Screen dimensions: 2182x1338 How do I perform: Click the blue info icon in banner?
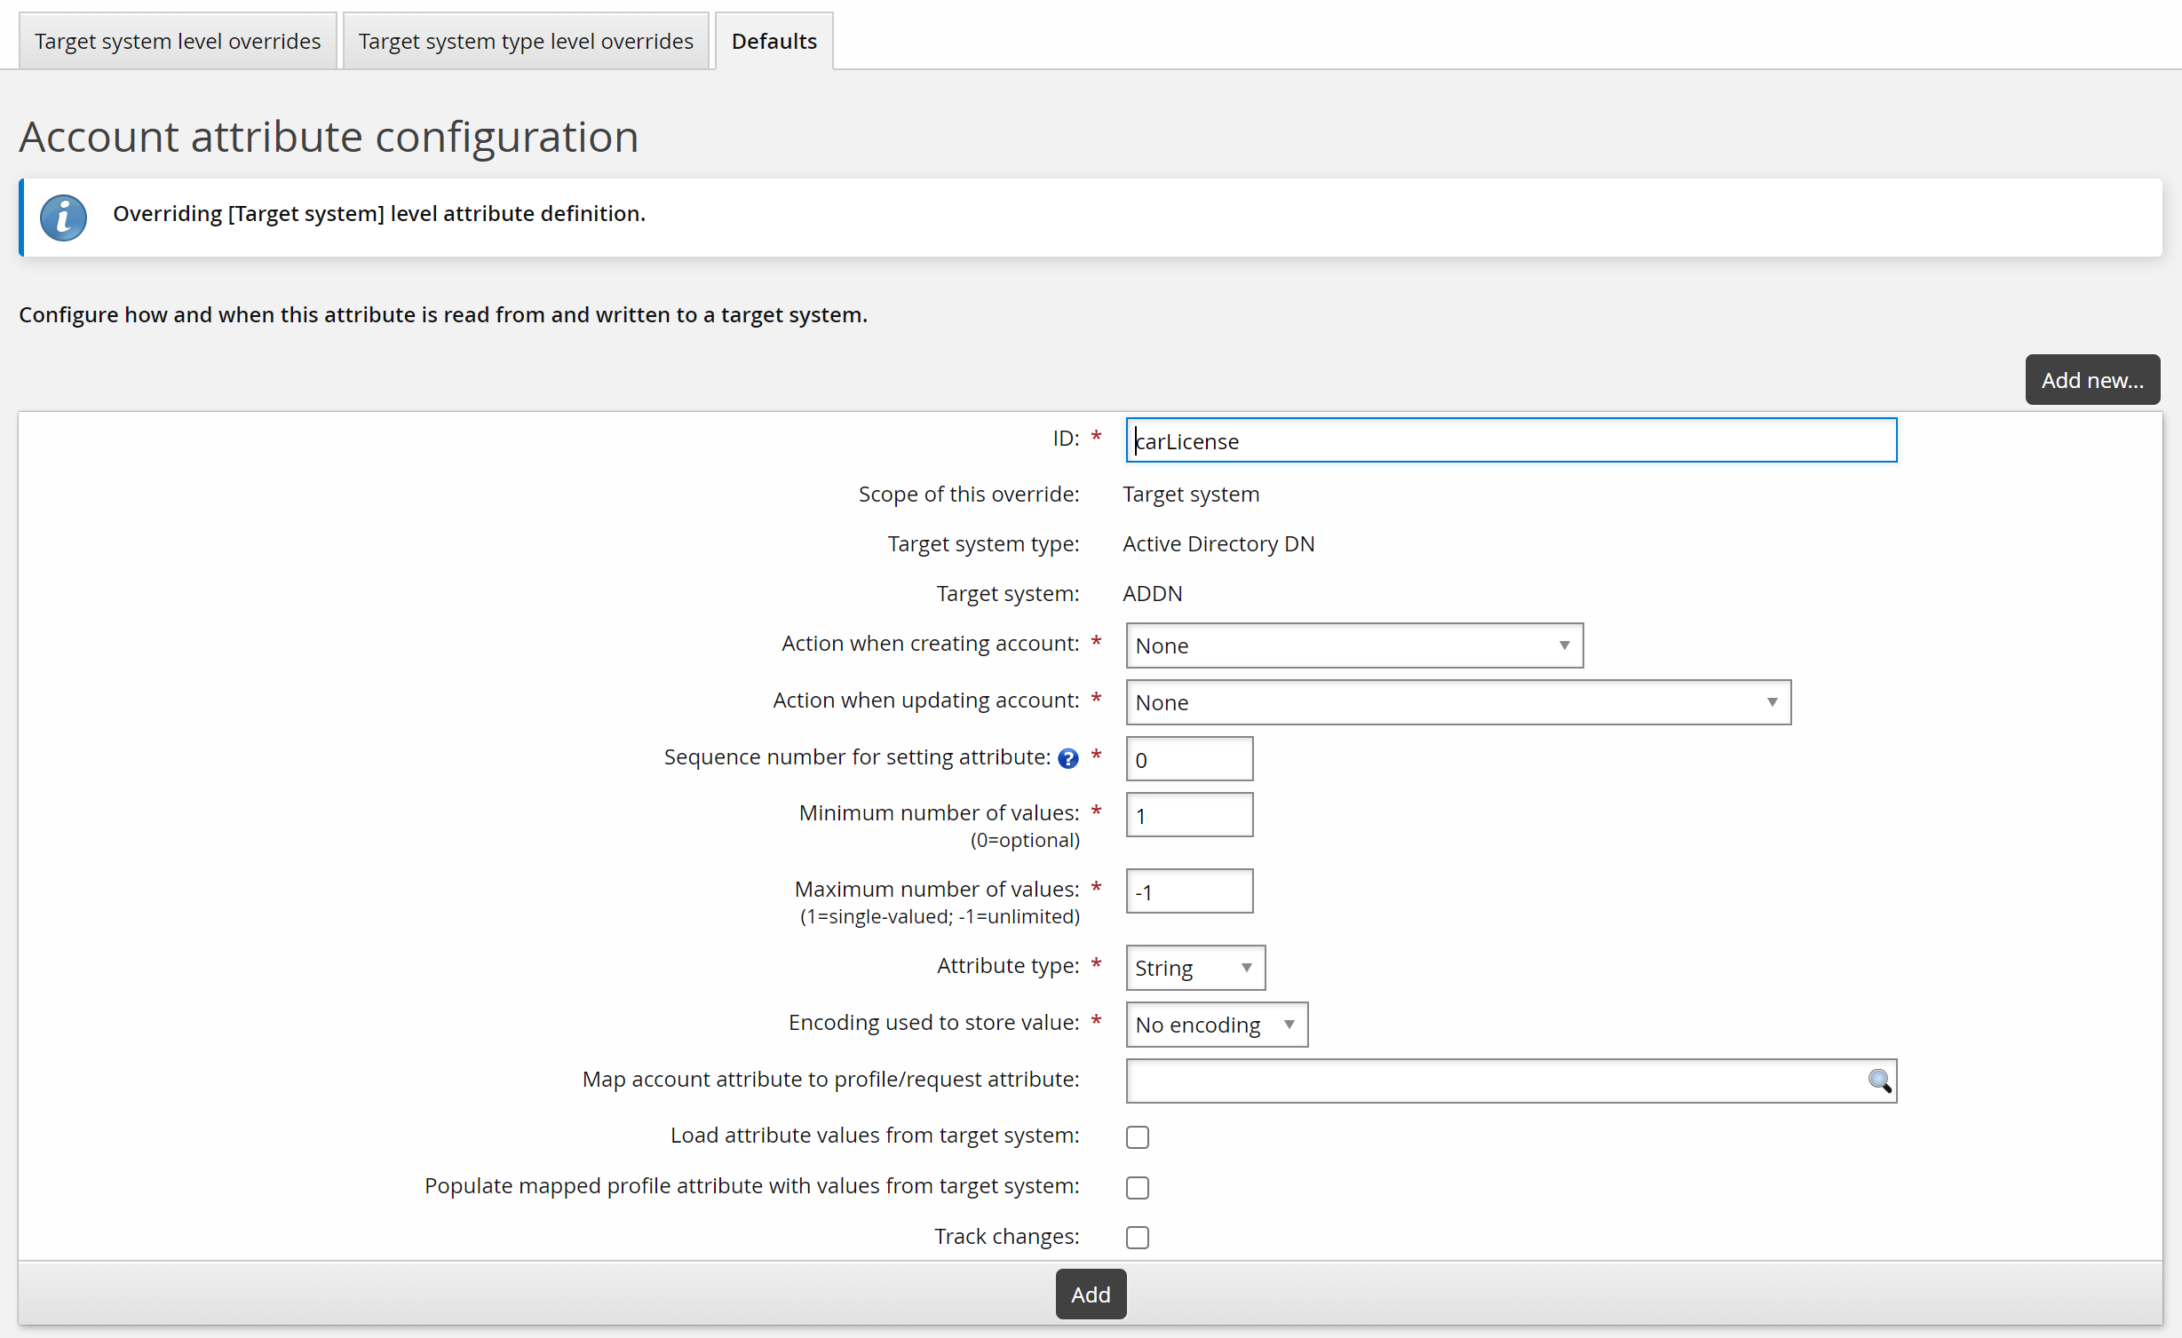[x=64, y=218]
